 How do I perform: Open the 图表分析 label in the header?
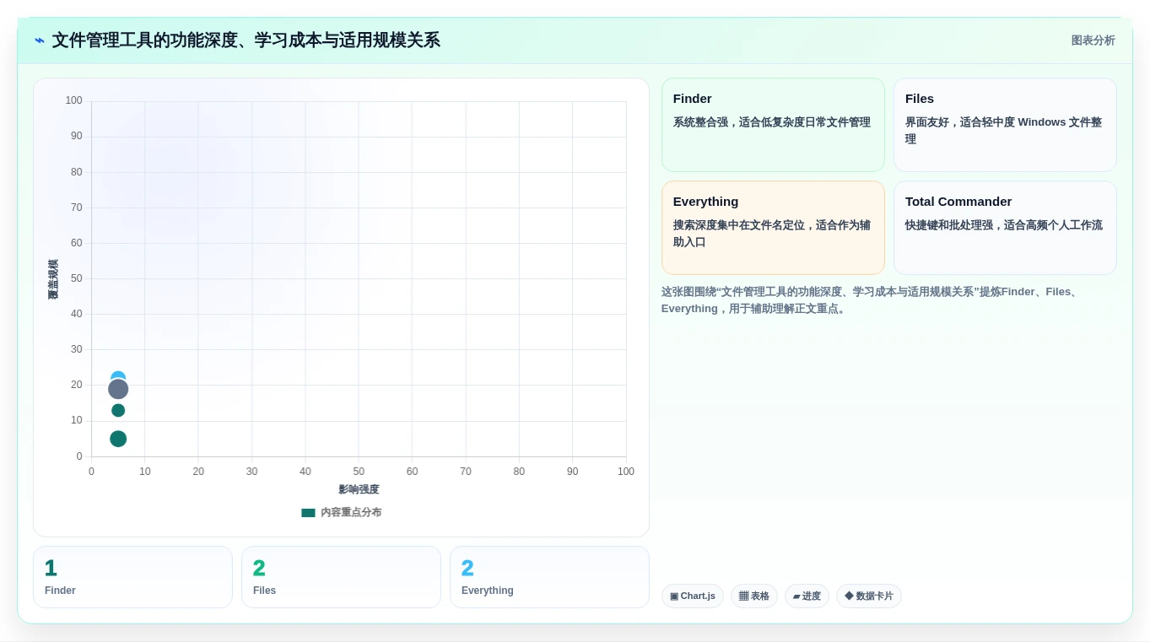[1093, 40]
